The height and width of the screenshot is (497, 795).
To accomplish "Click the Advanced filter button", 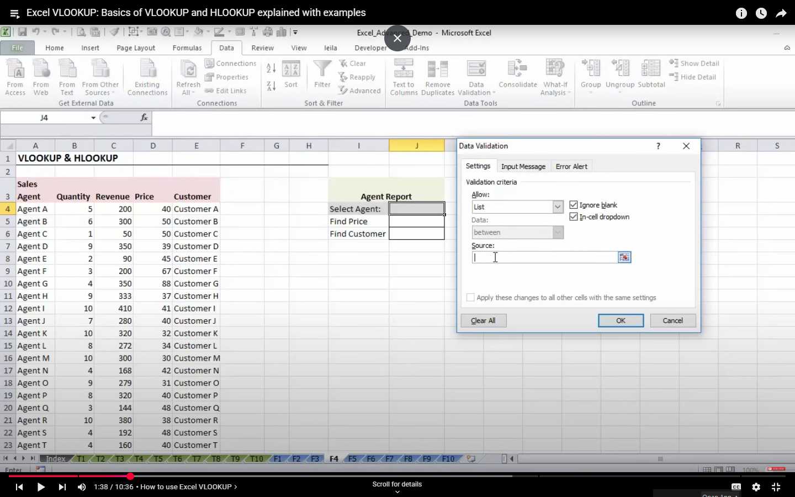I will pos(359,91).
